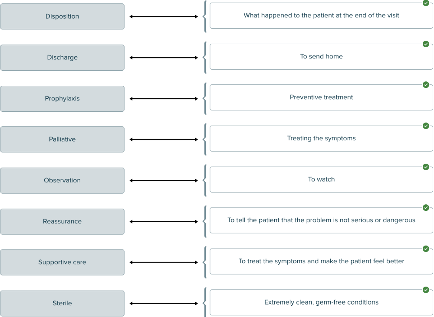Select the Observation term box
Image resolution: width=434 pixels, height=317 pixels.
coord(62,181)
